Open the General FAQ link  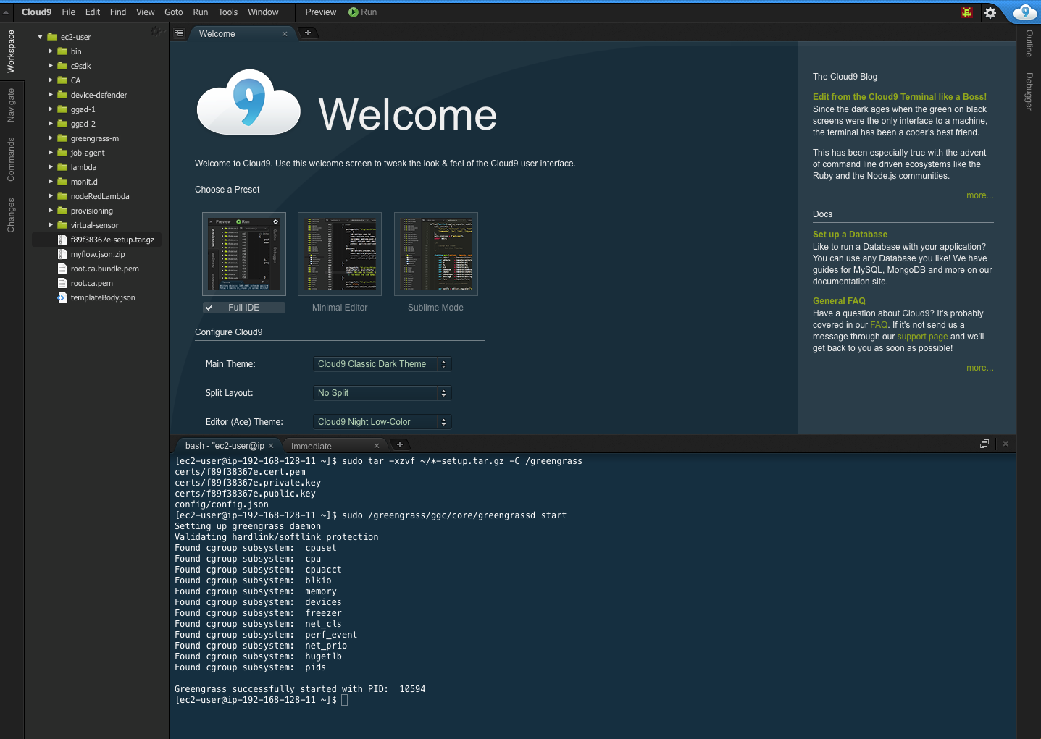tap(839, 301)
